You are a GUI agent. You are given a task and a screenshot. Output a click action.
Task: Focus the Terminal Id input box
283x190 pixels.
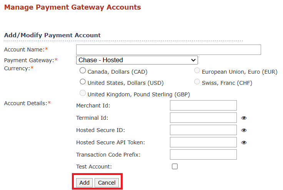pyautogui.click(x=203, y=117)
